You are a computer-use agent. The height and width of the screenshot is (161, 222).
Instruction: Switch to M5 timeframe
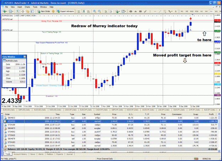(187, 11)
